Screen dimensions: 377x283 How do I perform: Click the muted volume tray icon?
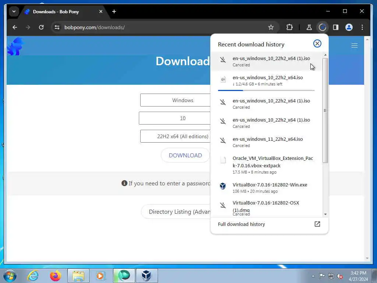(x=340, y=276)
